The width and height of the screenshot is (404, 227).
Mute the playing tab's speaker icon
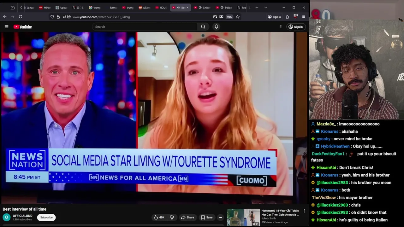178,8
